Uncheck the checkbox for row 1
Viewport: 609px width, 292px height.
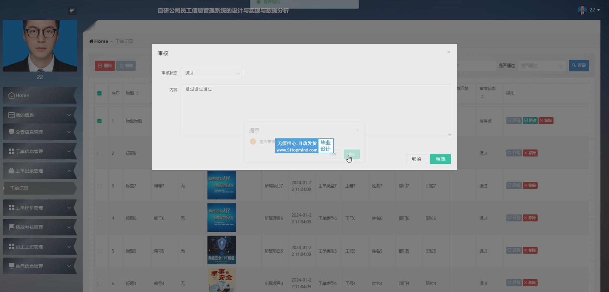100,121
